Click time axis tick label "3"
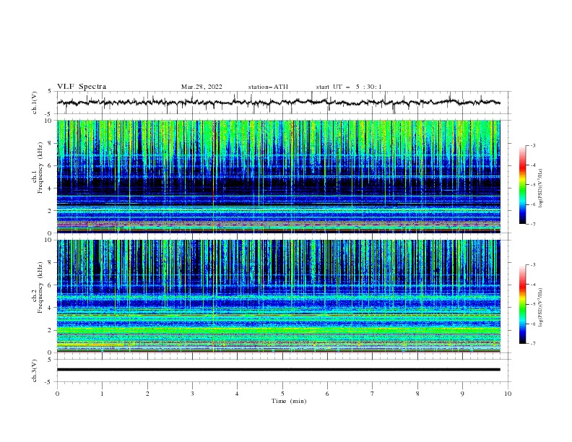Image resolution: width=572 pixels, height=442 pixels. tap(192, 394)
